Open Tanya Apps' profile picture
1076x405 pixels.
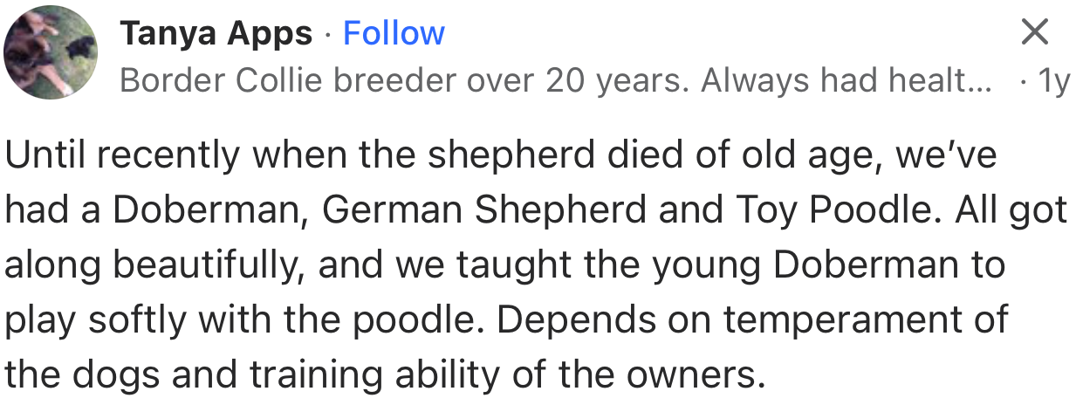51,51
